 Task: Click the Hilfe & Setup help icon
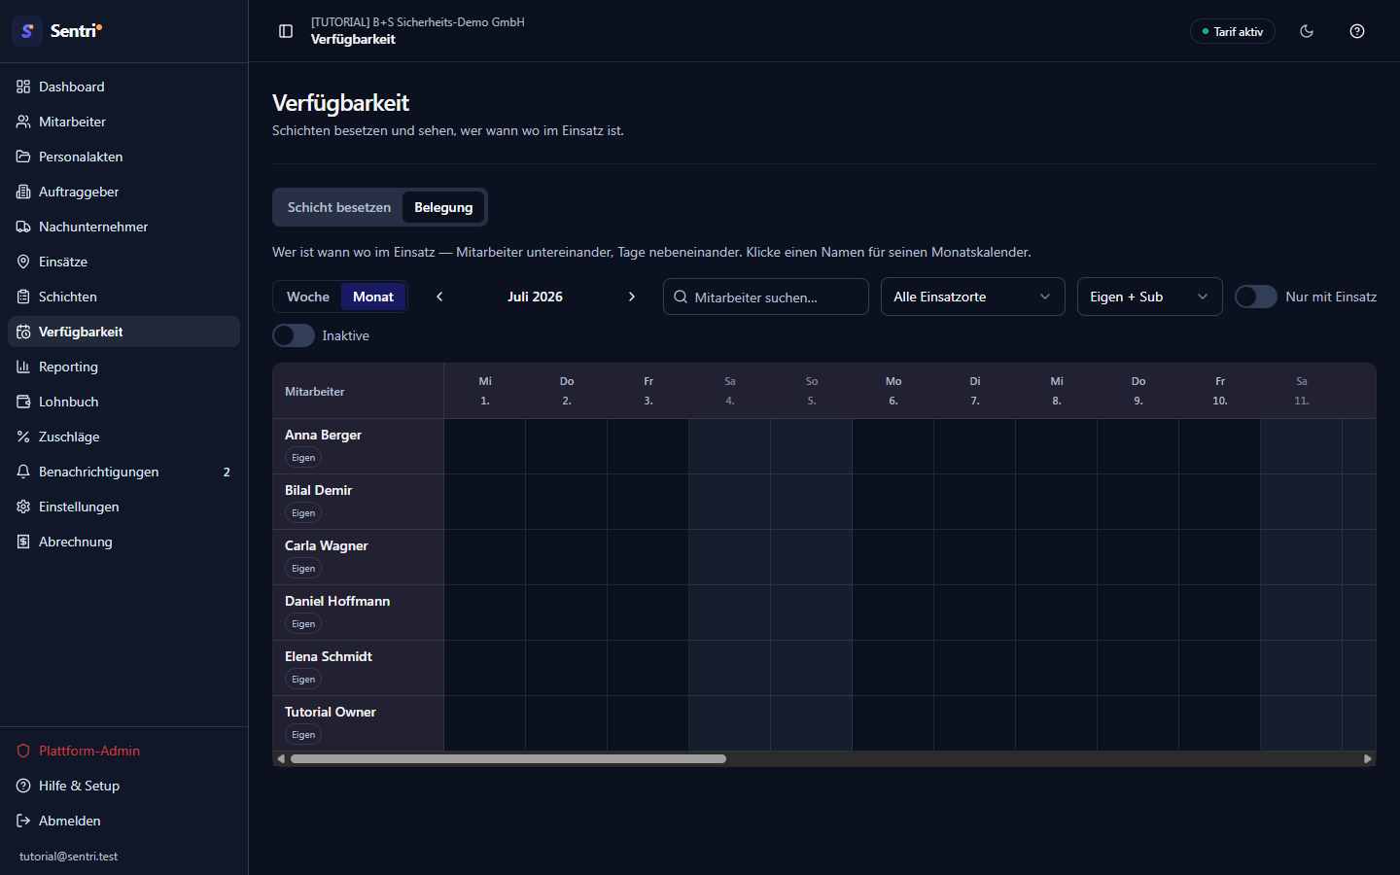click(23, 786)
